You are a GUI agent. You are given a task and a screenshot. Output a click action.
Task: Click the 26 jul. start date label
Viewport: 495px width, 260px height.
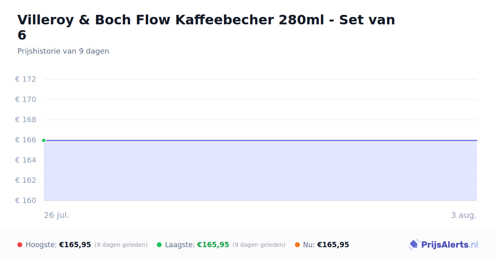click(57, 215)
